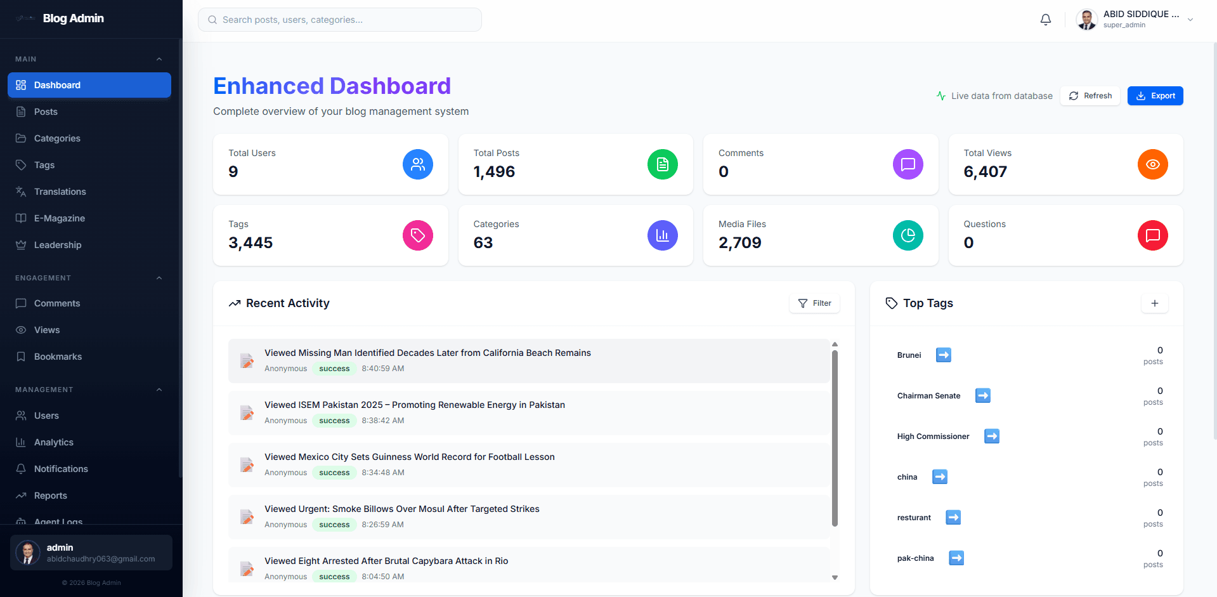The width and height of the screenshot is (1217, 597).
Task: Click the Top Tags tag icon
Action: point(892,303)
